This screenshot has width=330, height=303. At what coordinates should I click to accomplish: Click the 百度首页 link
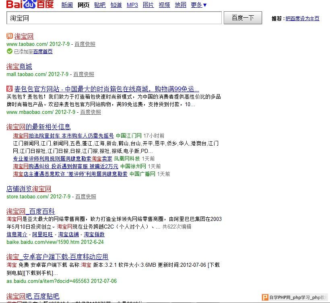[x=43, y=52]
